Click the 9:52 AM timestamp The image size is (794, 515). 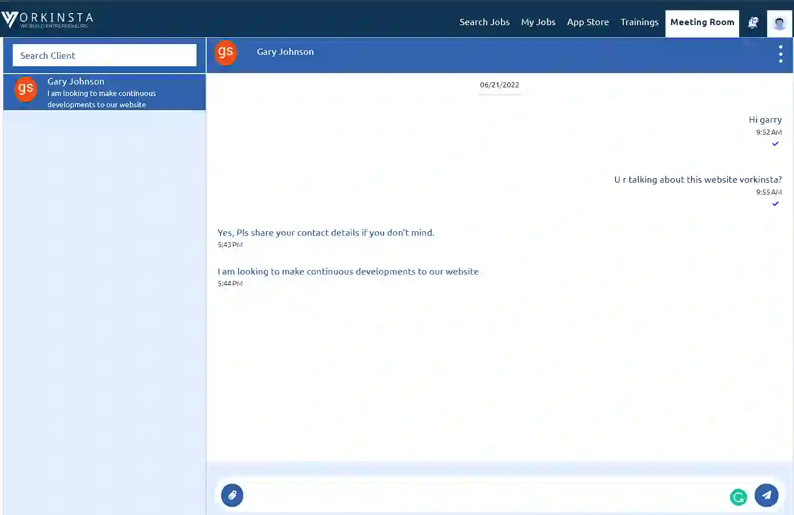pyautogui.click(x=769, y=132)
